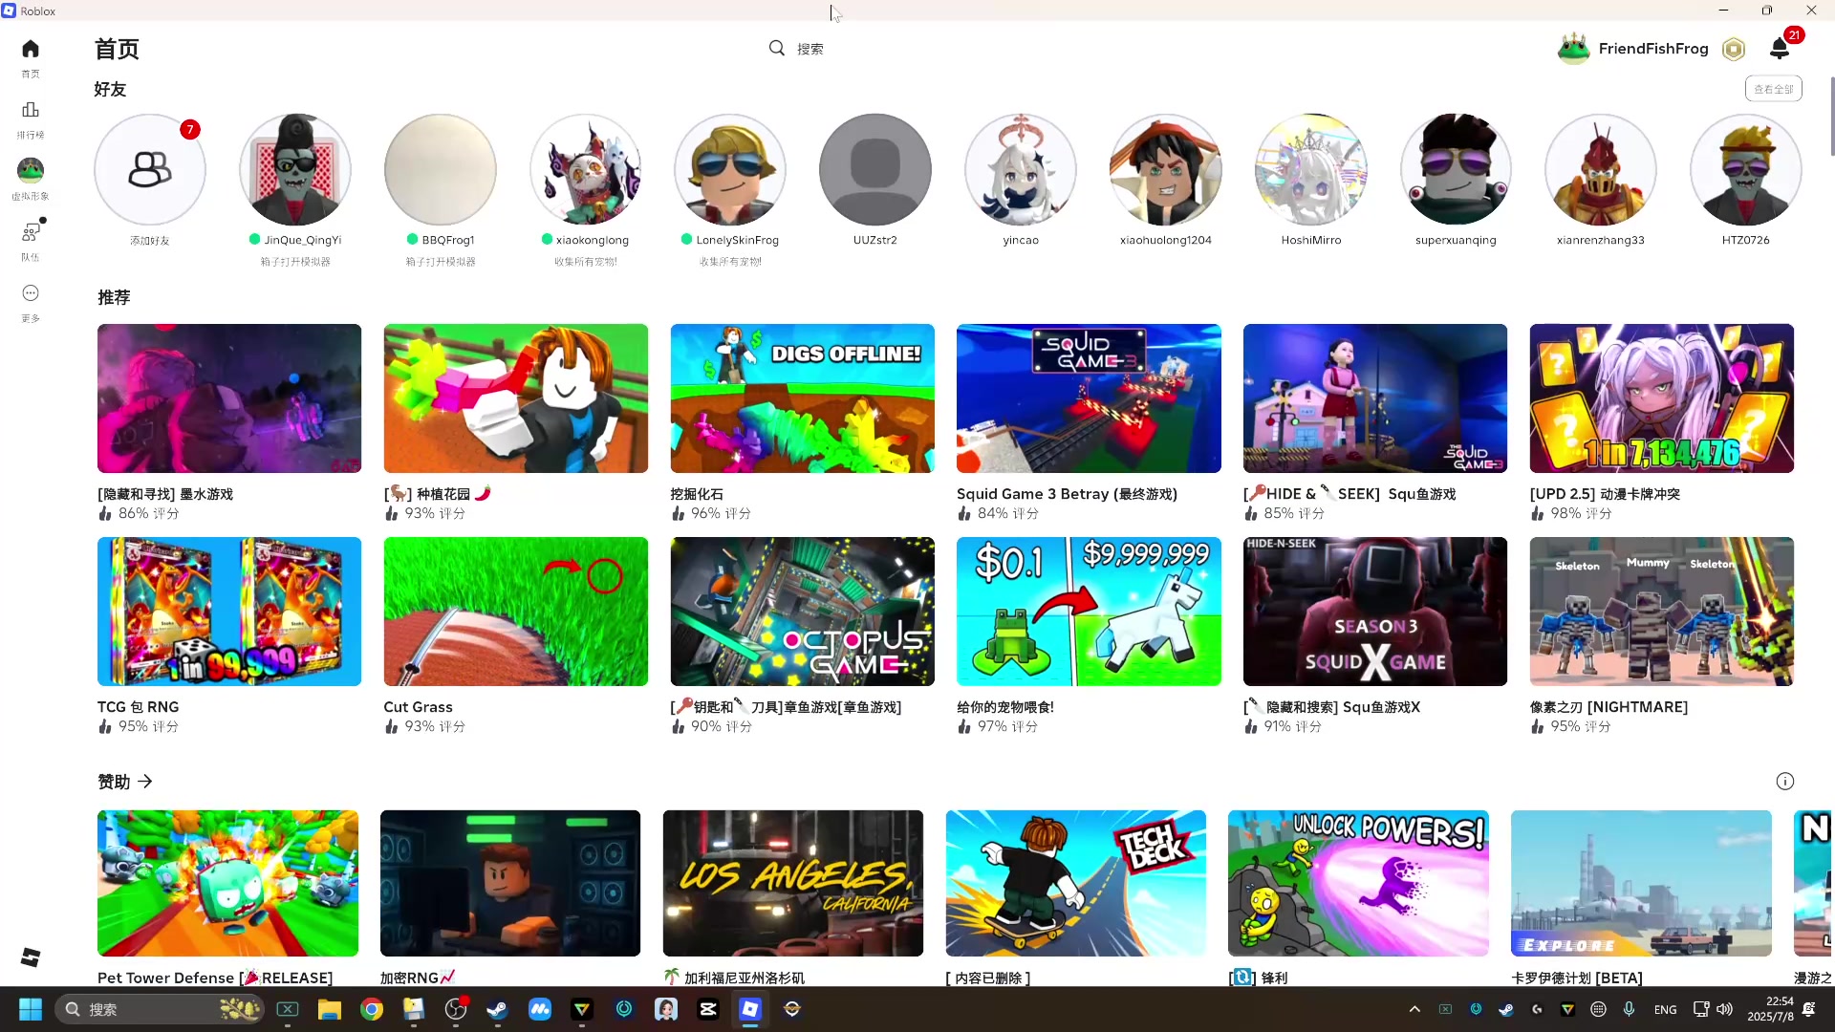Open the HIDE & SEEK Squ鱼游戏 thumbnail

(x=1375, y=398)
